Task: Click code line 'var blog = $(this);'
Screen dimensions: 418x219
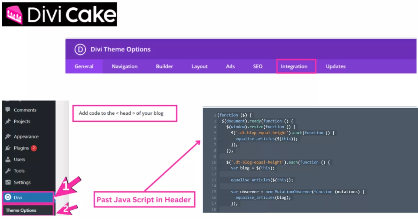Action: coord(253,168)
